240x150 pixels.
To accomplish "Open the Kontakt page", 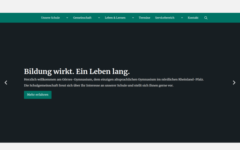I will click(193, 18).
